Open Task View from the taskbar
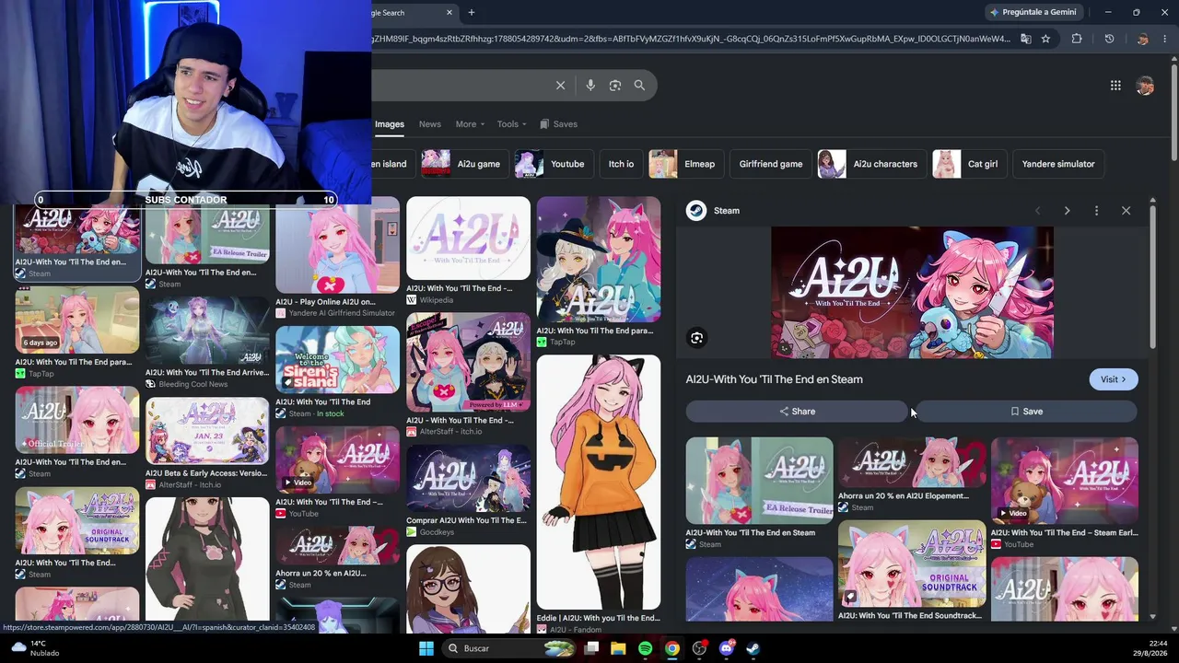Screen dimensions: 1179x663 [x=591, y=648]
